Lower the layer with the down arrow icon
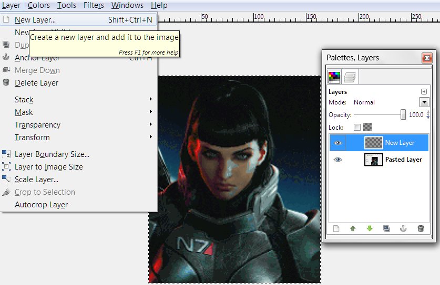 (x=369, y=228)
